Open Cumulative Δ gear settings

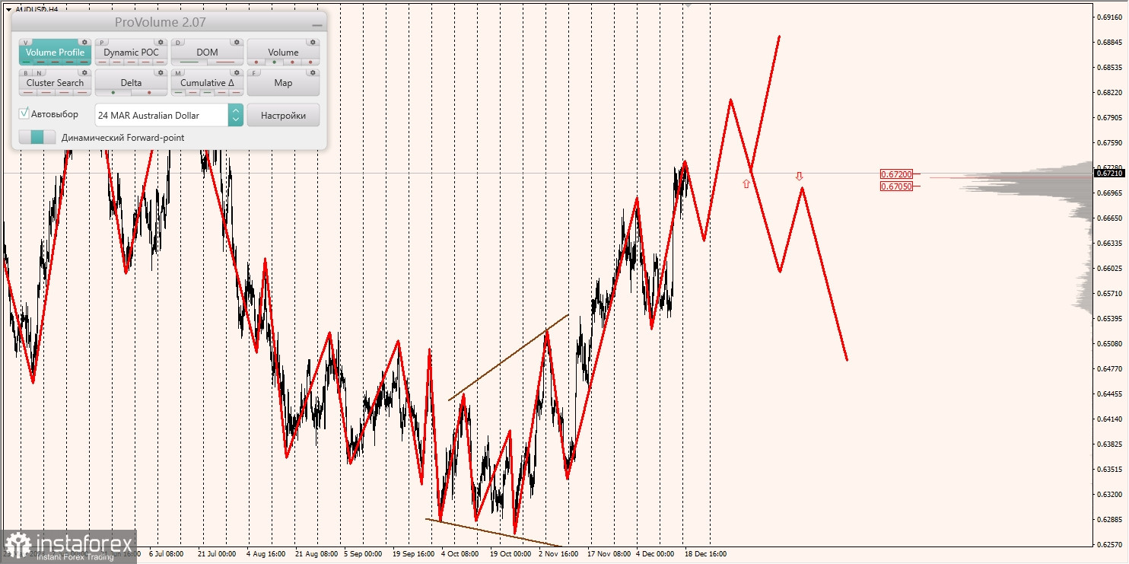point(237,72)
